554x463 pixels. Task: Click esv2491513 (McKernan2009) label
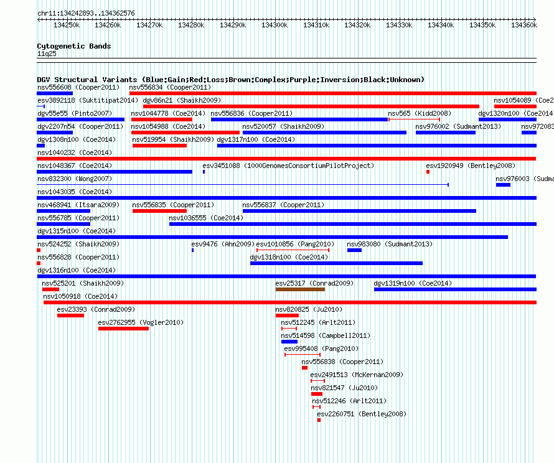coord(357,375)
